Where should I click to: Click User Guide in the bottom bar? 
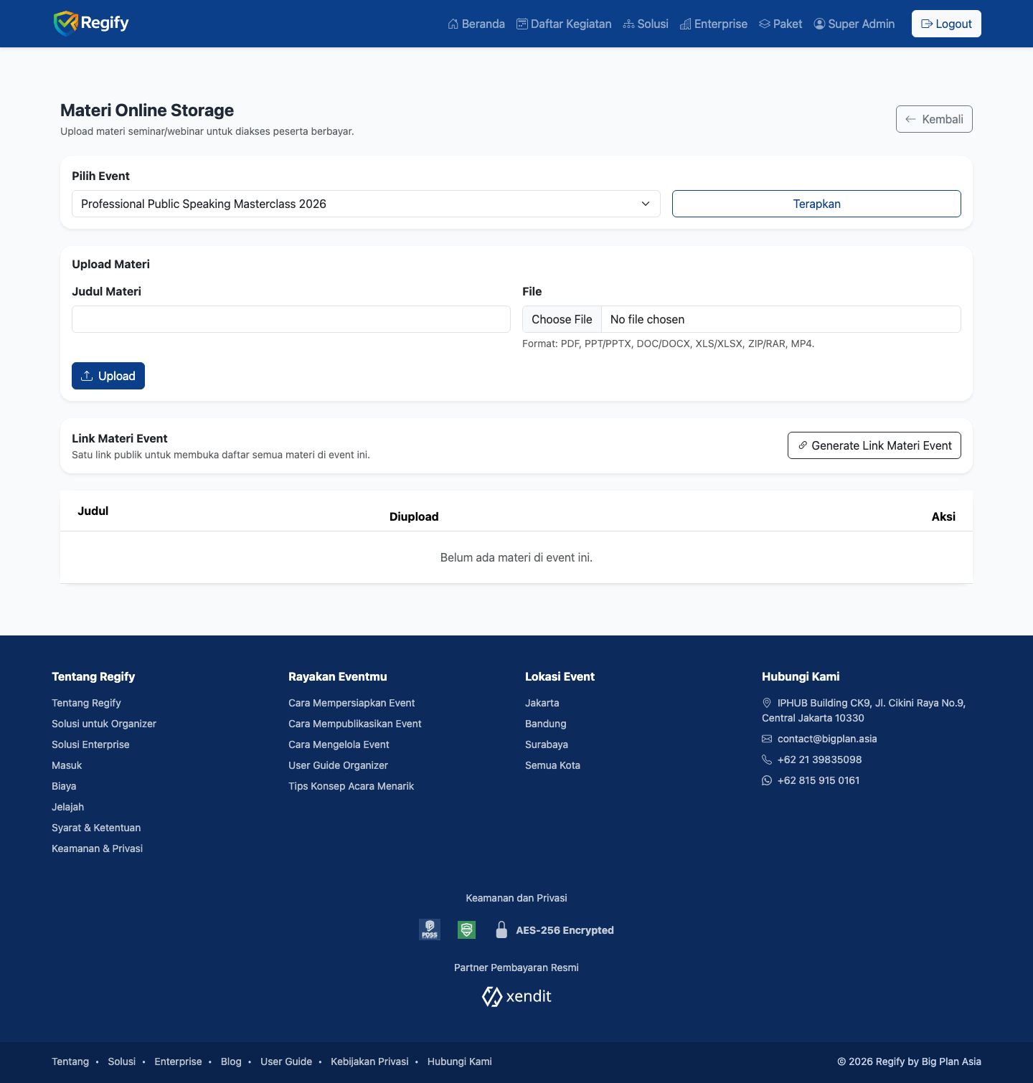pyautogui.click(x=286, y=1061)
